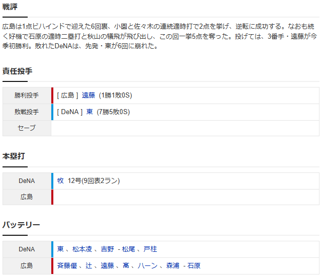Click 遠藤 in 広島 battery row

107,266
